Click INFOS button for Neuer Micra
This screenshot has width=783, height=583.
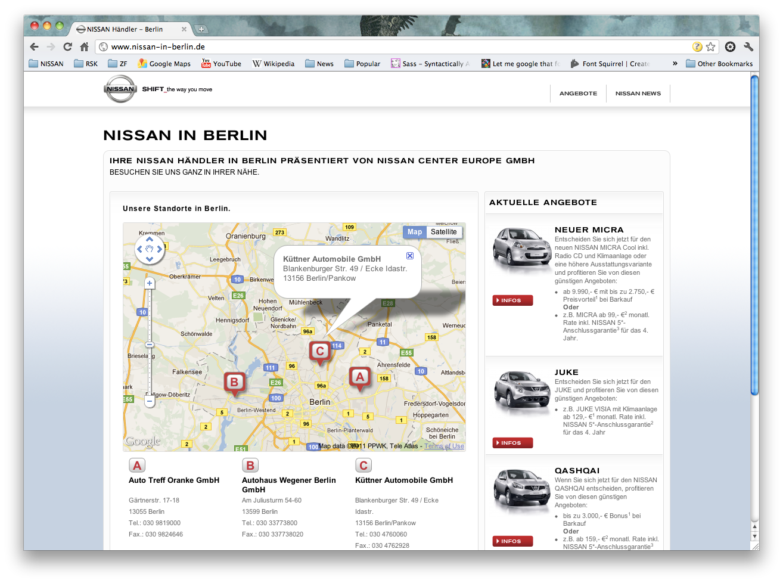(x=512, y=300)
